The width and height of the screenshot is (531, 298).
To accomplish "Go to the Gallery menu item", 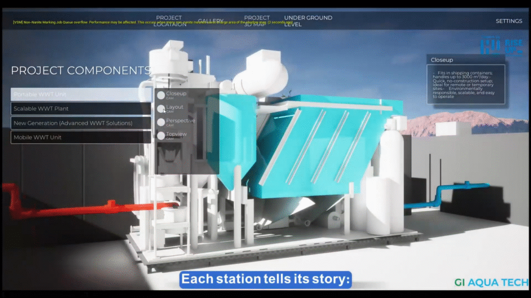I will point(211,21).
